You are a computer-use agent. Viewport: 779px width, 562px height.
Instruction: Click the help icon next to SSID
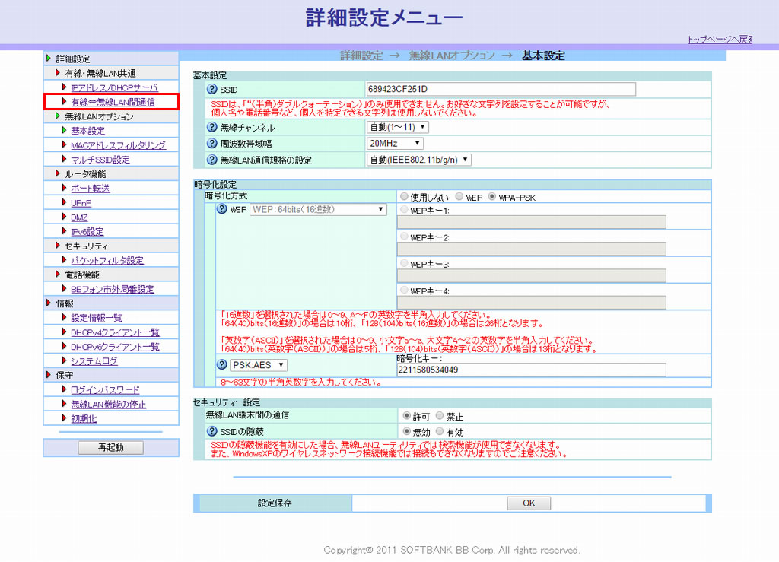[213, 90]
